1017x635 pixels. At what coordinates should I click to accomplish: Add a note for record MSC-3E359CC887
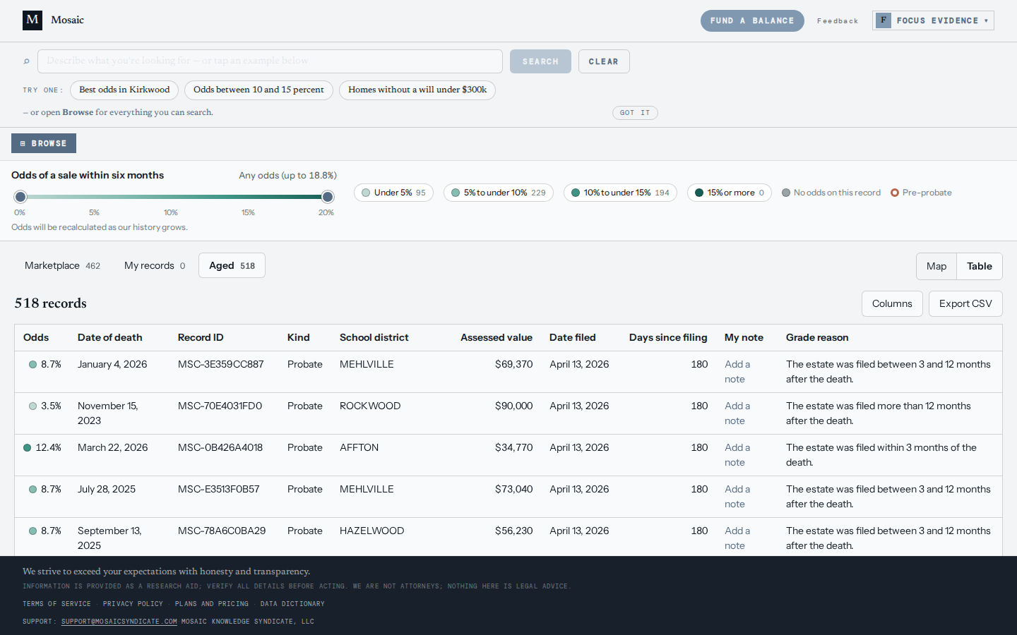click(x=737, y=372)
